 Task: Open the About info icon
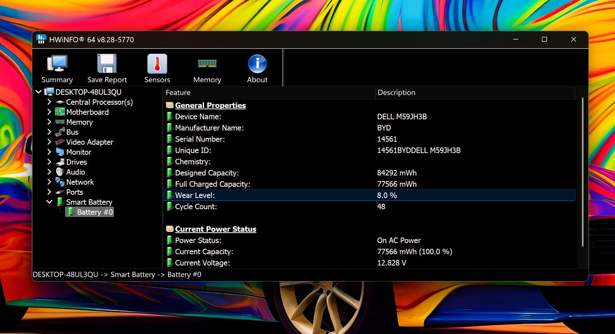coord(257,64)
